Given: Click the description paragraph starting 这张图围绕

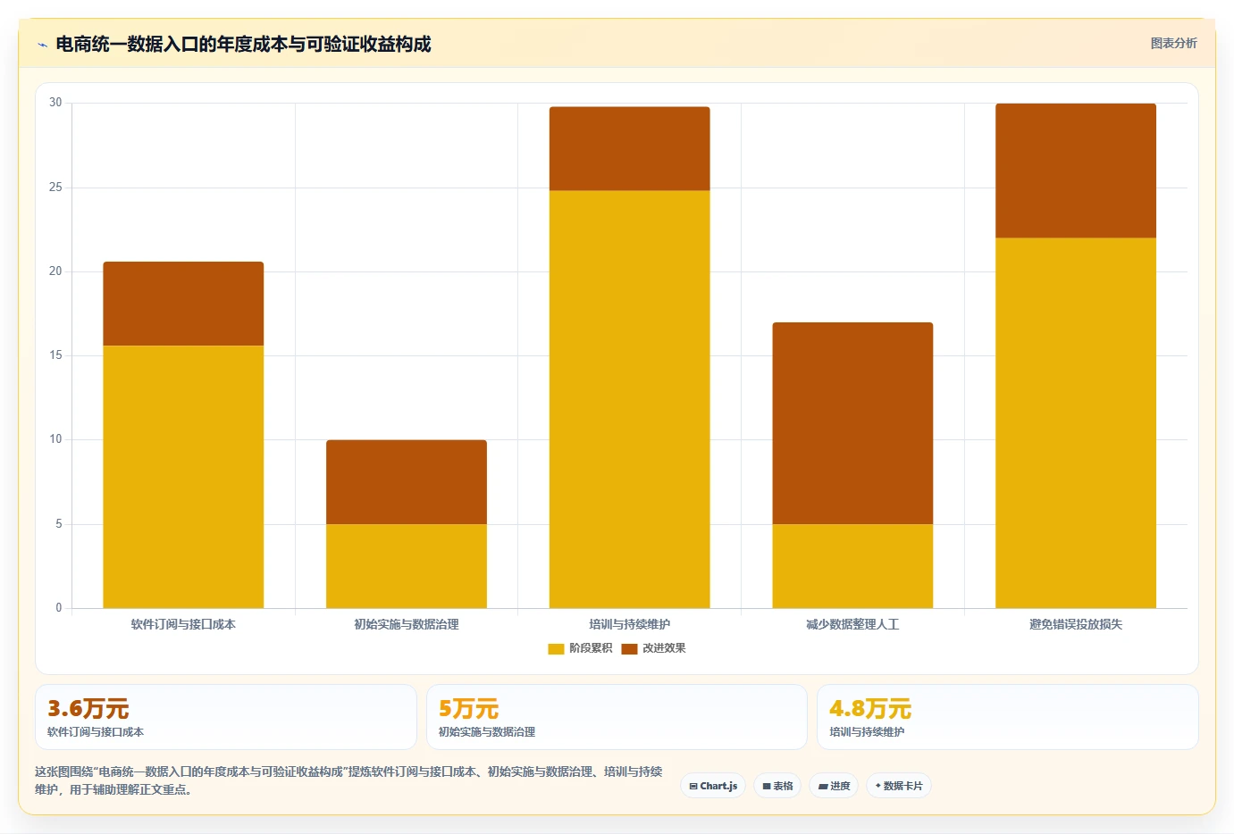Looking at the screenshot, I should coord(348,780).
